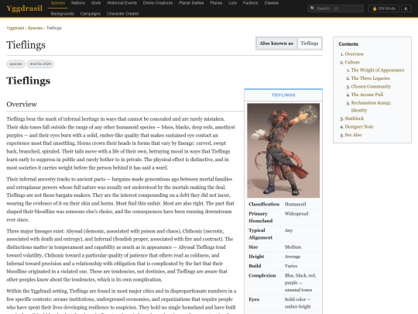Jump to Overview in Contents
This screenshot has height=314, width=418.
pos(354,54)
